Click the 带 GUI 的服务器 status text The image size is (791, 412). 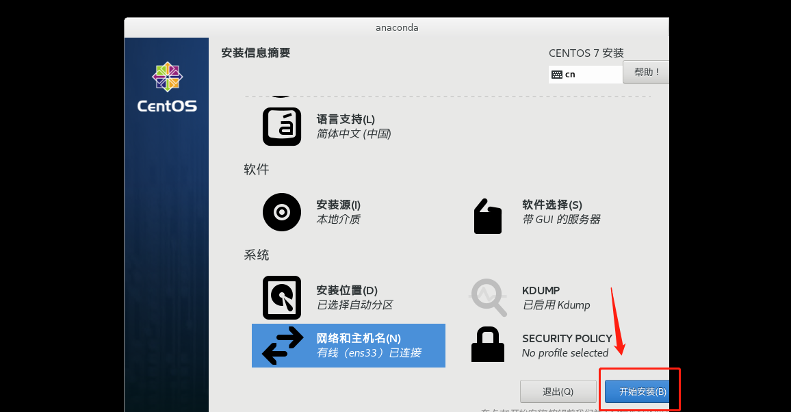[561, 220]
